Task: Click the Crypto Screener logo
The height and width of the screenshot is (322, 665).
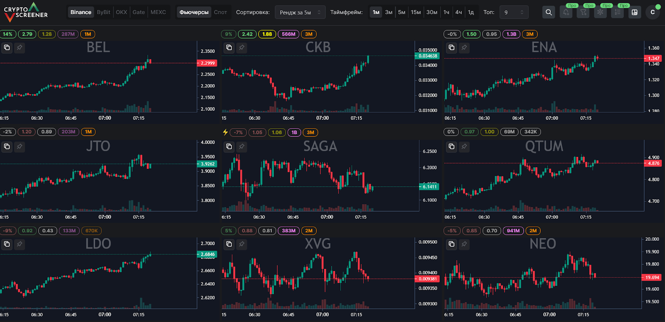Action: (x=26, y=12)
